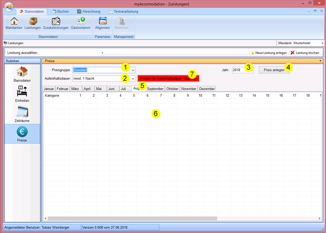Click the application orb menu button

[9, 7]
